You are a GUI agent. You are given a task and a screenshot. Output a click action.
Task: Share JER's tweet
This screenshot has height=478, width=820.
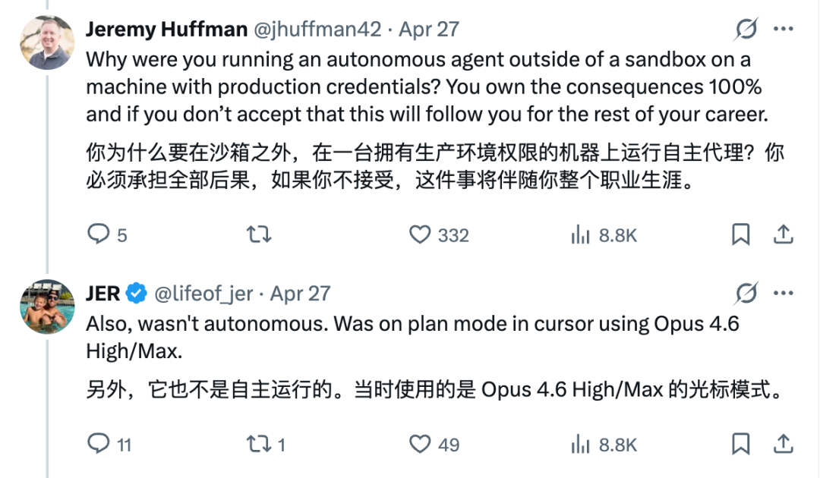point(783,443)
